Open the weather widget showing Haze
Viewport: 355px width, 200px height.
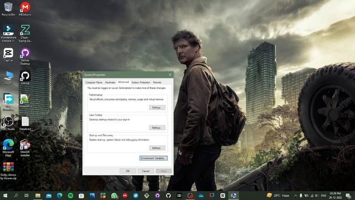coord(278,196)
